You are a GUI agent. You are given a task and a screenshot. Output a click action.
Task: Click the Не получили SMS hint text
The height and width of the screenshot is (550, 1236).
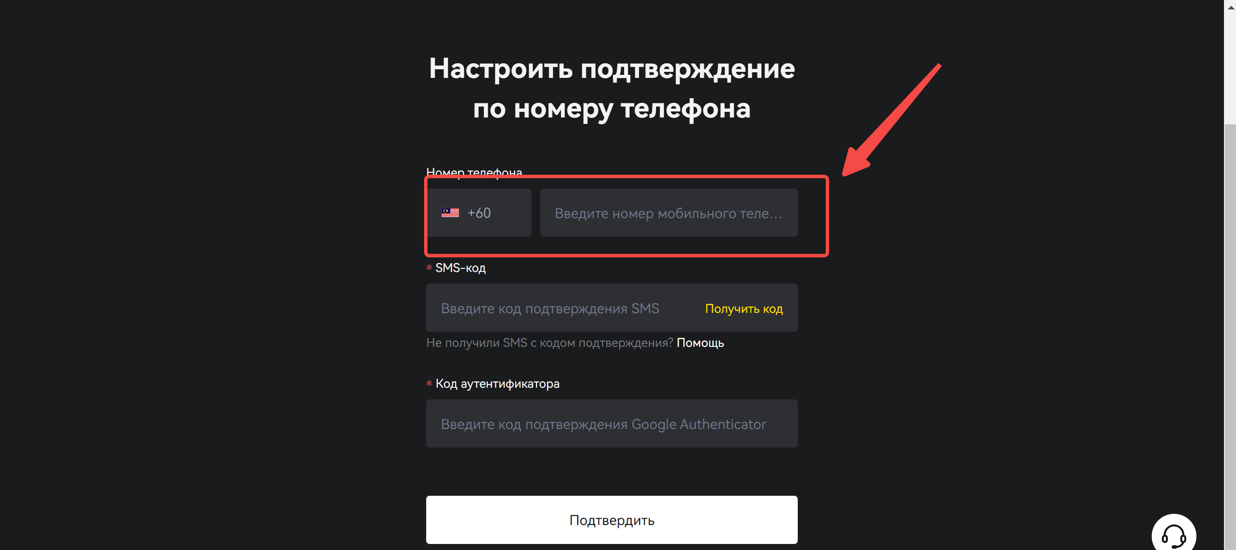[549, 343]
